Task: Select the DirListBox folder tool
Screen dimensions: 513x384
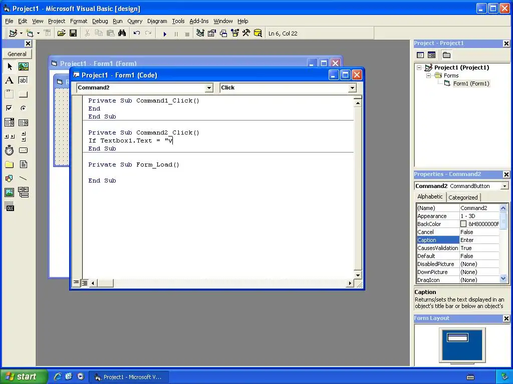Action: click(x=10, y=164)
